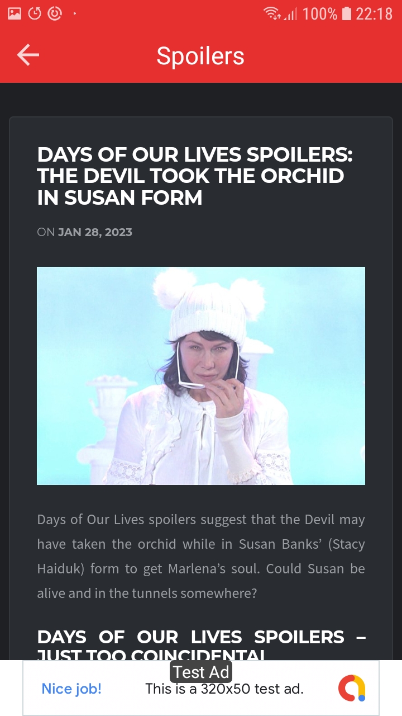This screenshot has height=716, width=402.
Task: Click the Nice job! ad text
Action: point(71,689)
